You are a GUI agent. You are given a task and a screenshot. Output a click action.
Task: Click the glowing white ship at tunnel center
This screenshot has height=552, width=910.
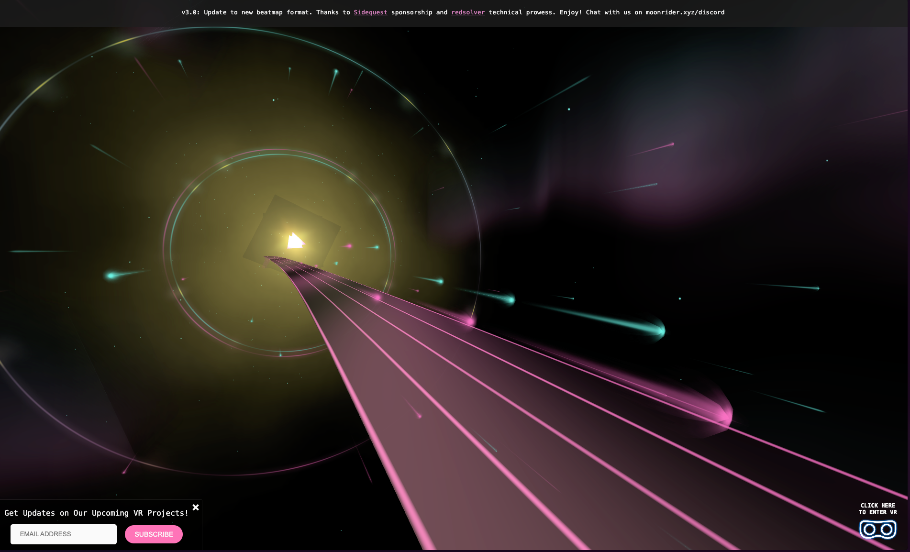(x=295, y=241)
